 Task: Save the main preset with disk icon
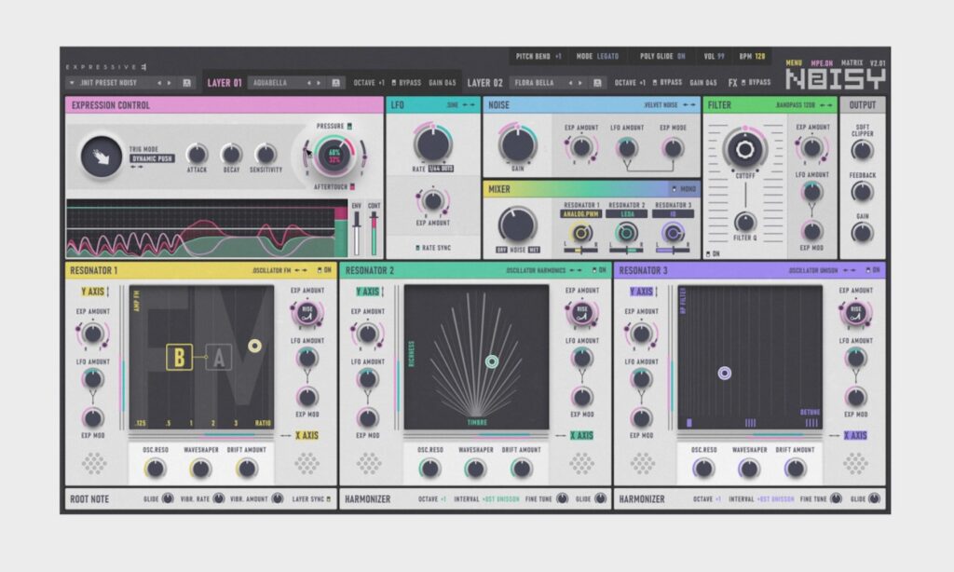[x=186, y=83]
